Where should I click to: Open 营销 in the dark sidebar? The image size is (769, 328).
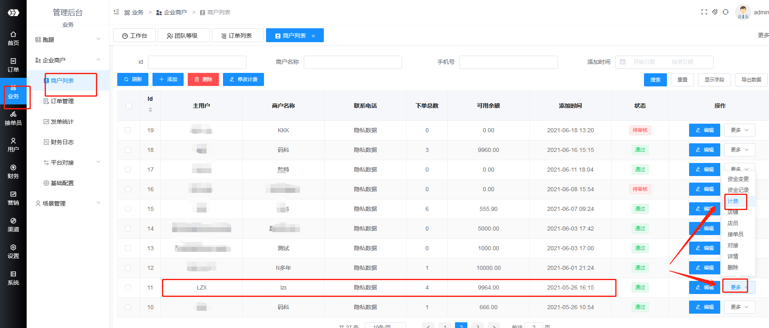click(13, 198)
